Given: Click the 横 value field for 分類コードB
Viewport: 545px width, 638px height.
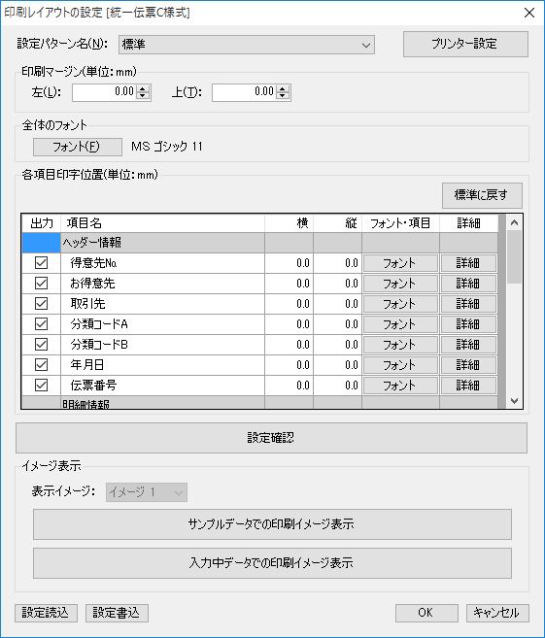Looking at the screenshot, I should pos(289,345).
